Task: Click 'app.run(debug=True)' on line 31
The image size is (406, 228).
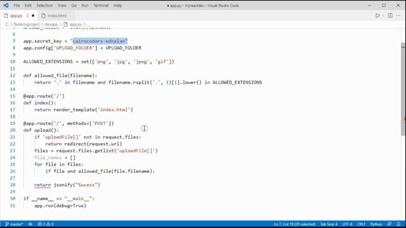Action: pos(60,205)
